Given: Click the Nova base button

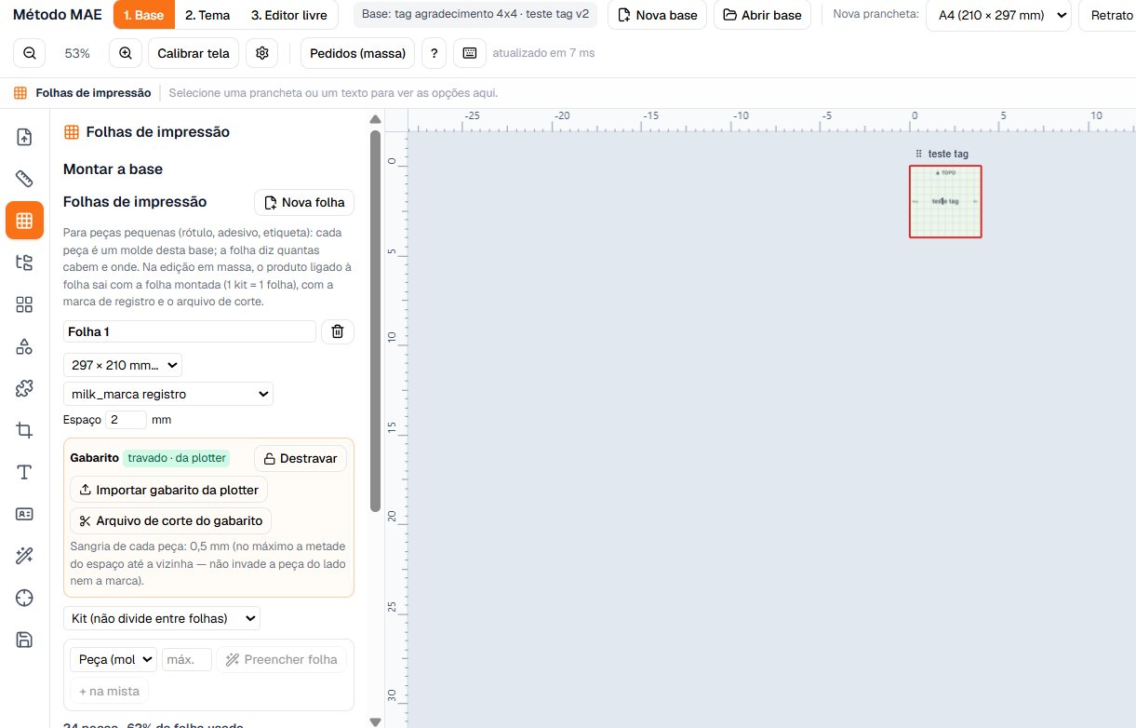Looking at the screenshot, I should (658, 16).
